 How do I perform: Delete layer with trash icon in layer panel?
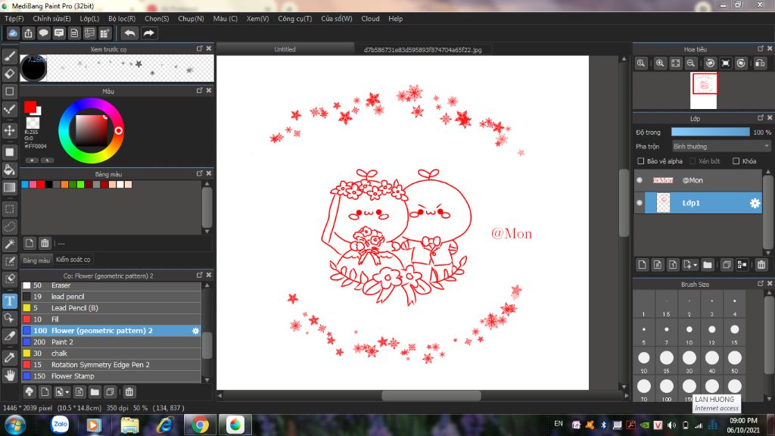click(x=761, y=265)
